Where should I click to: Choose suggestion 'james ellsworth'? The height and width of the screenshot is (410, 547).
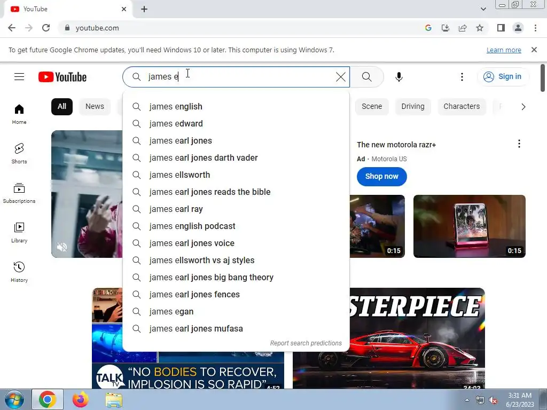[236, 175]
